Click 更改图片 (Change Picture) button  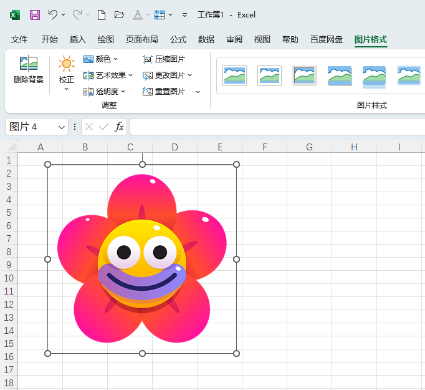click(167, 76)
